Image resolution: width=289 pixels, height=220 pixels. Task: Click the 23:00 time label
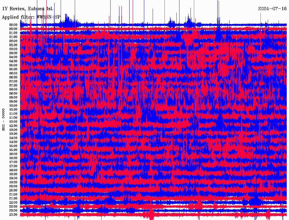pos(13,210)
